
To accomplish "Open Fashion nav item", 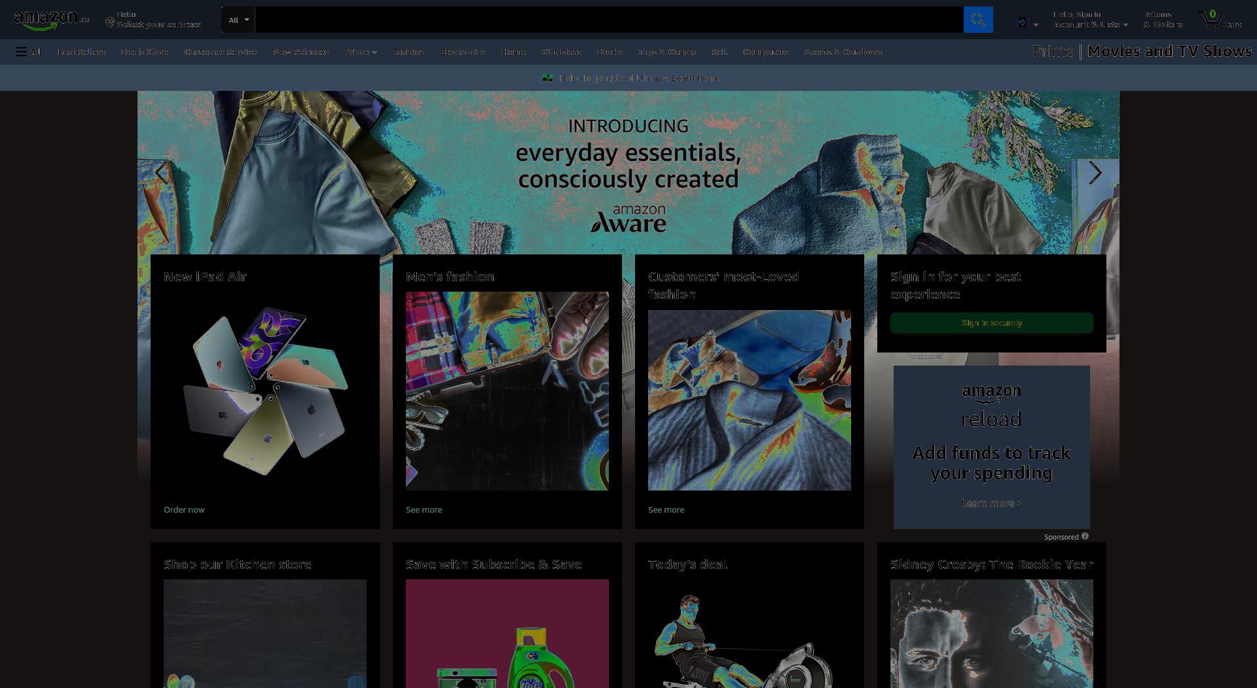I will (409, 52).
